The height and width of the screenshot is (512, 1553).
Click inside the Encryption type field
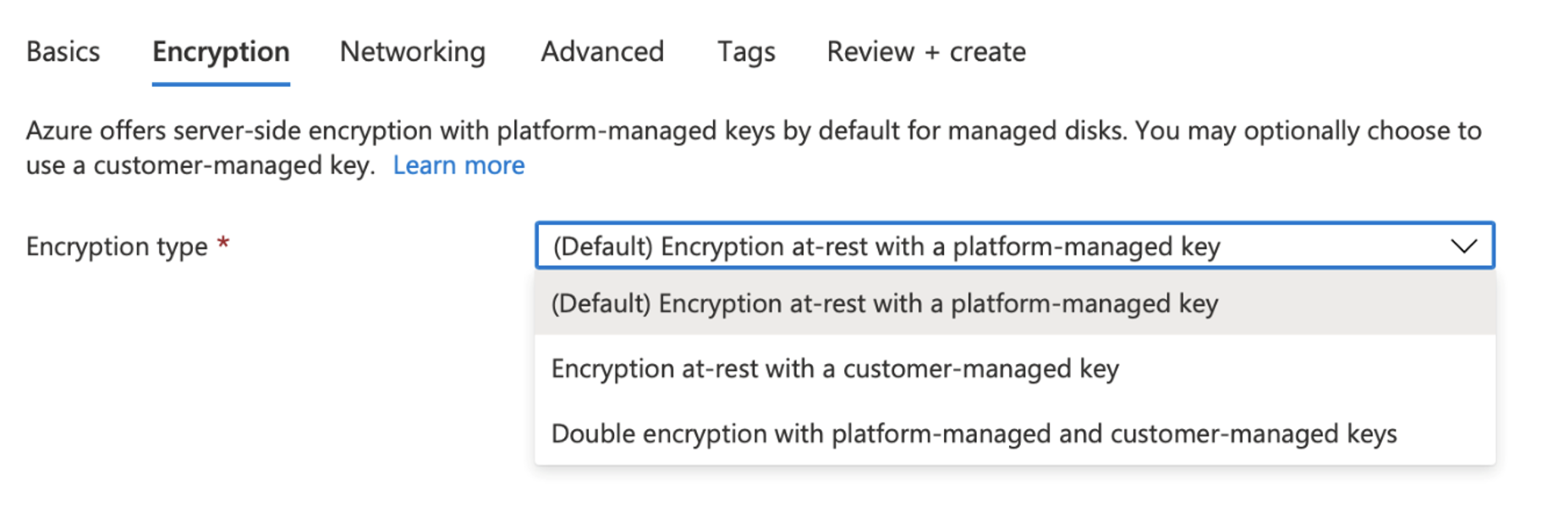tap(930, 247)
